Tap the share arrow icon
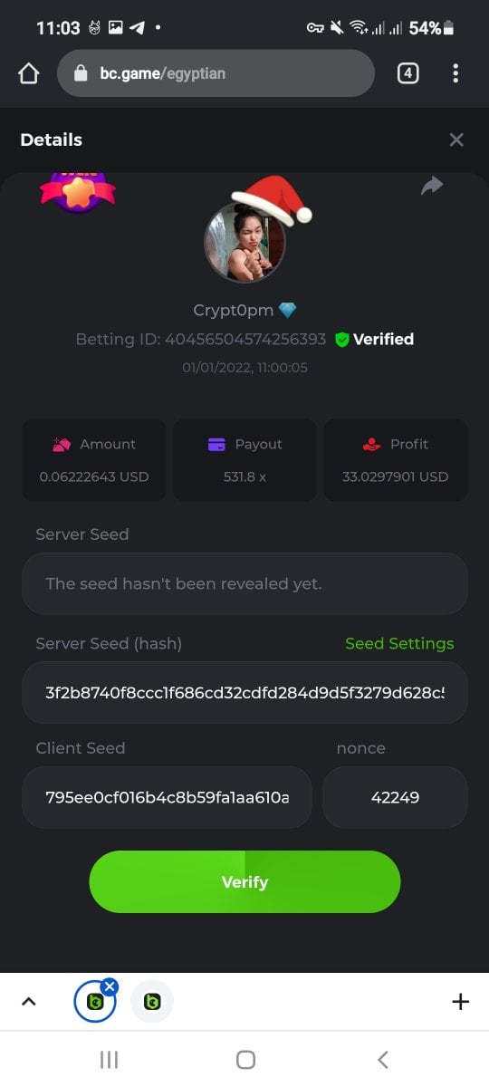The height and width of the screenshot is (1087, 489). point(432,186)
